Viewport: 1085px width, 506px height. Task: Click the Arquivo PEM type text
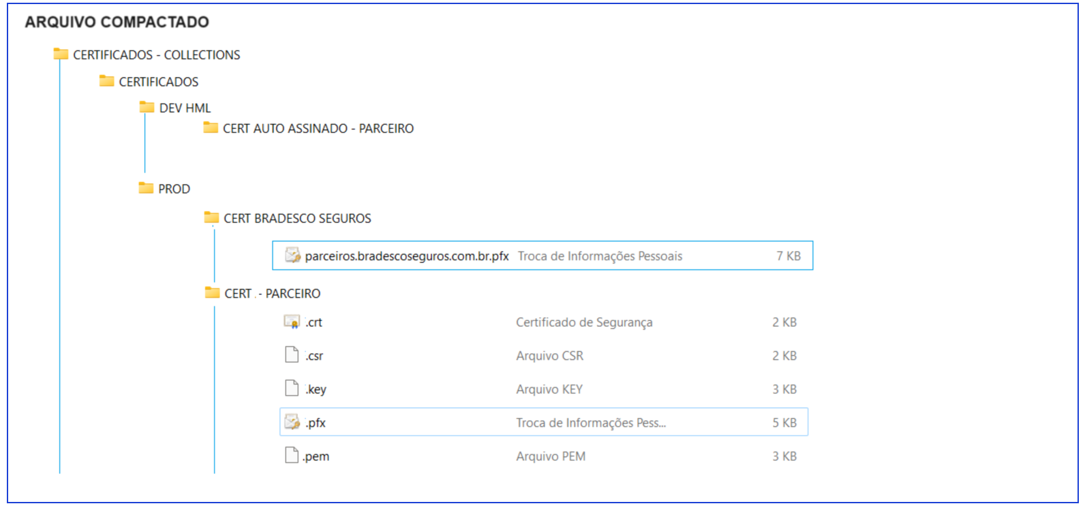[x=550, y=456]
